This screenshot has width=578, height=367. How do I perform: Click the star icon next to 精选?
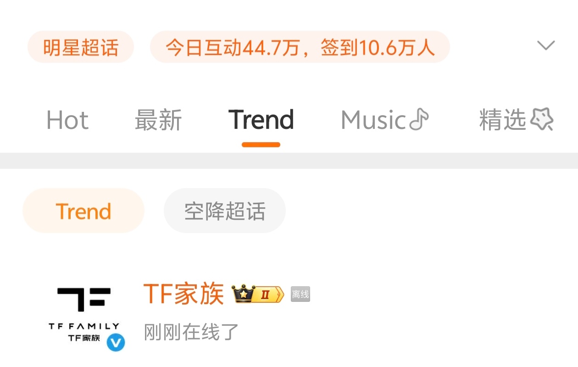(542, 120)
